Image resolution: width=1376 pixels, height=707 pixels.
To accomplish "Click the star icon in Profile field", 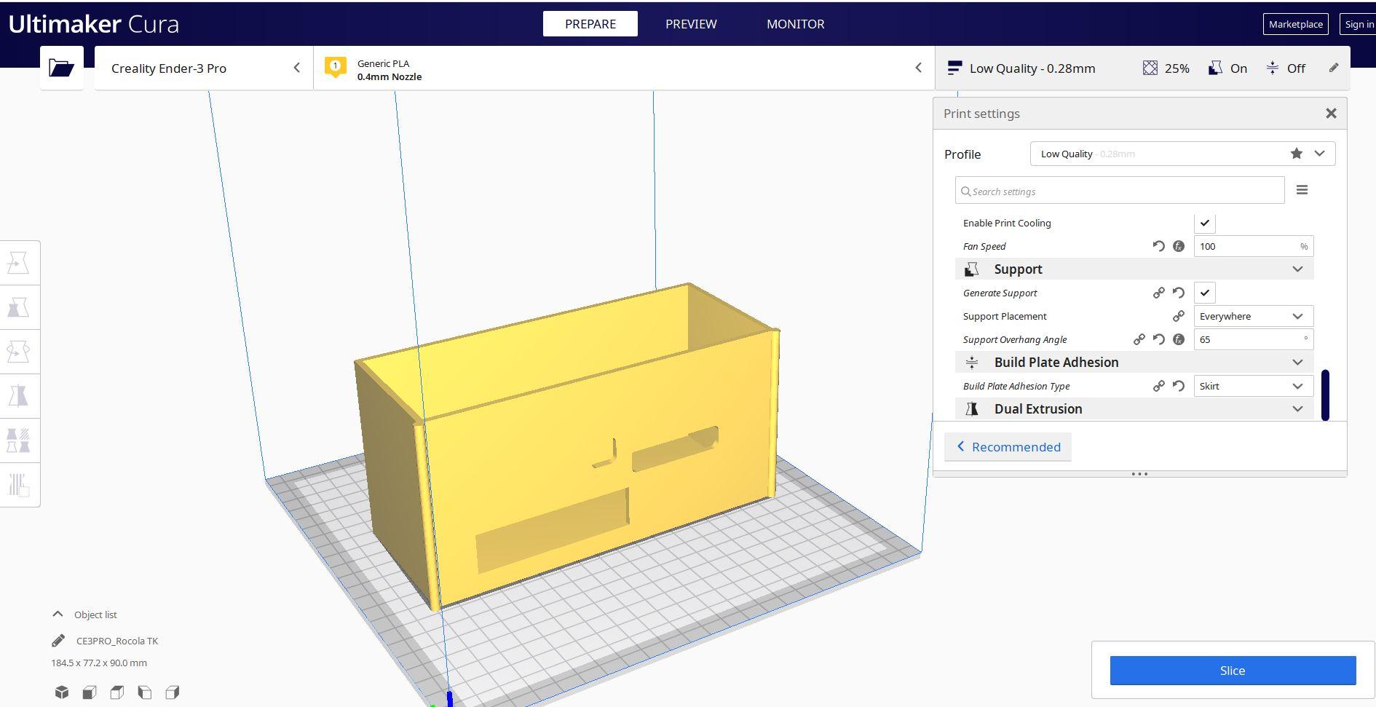I will (1297, 154).
